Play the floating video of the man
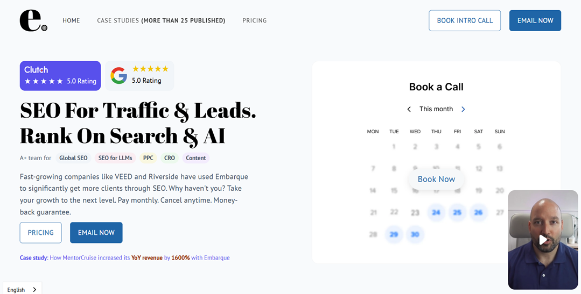 (x=543, y=240)
